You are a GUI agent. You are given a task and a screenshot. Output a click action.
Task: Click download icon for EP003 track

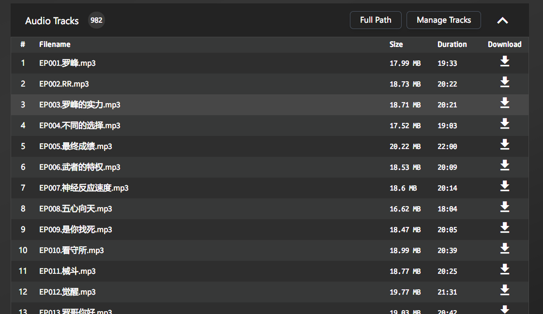[505, 103]
